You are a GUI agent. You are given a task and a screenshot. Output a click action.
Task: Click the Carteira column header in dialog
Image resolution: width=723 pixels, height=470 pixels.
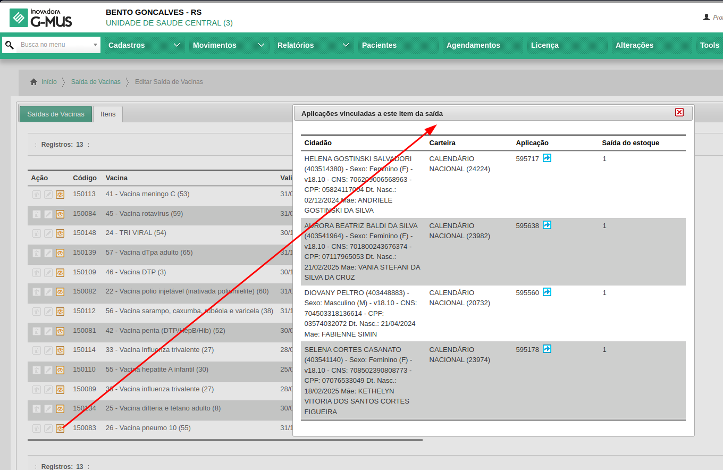coord(442,143)
